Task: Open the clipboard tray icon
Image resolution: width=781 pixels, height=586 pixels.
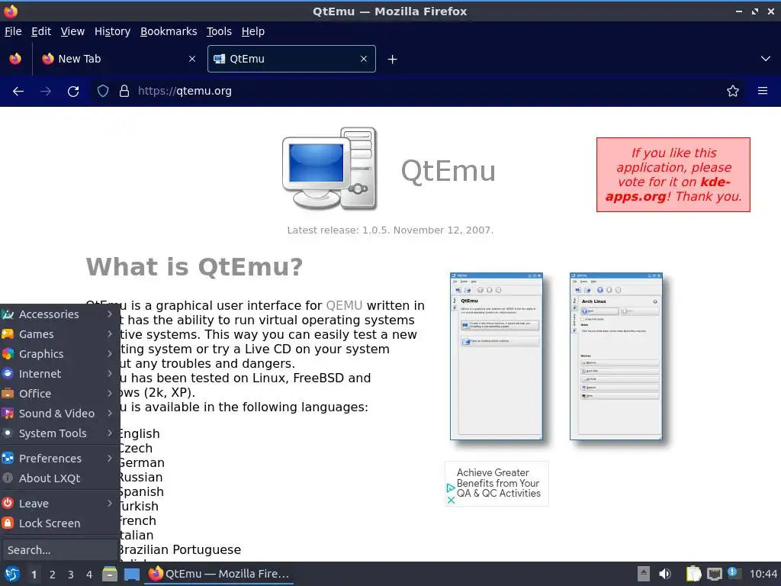Action: coord(693,574)
